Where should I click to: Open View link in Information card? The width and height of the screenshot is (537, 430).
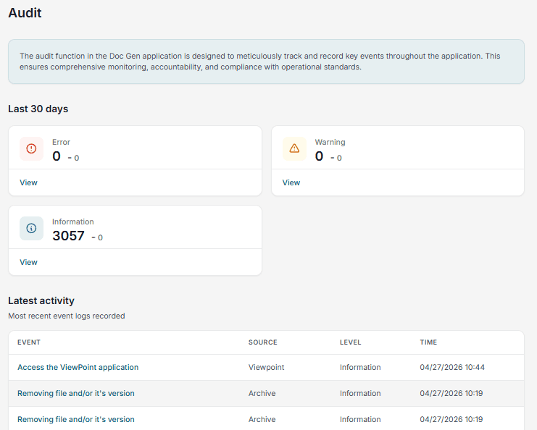[x=28, y=262]
